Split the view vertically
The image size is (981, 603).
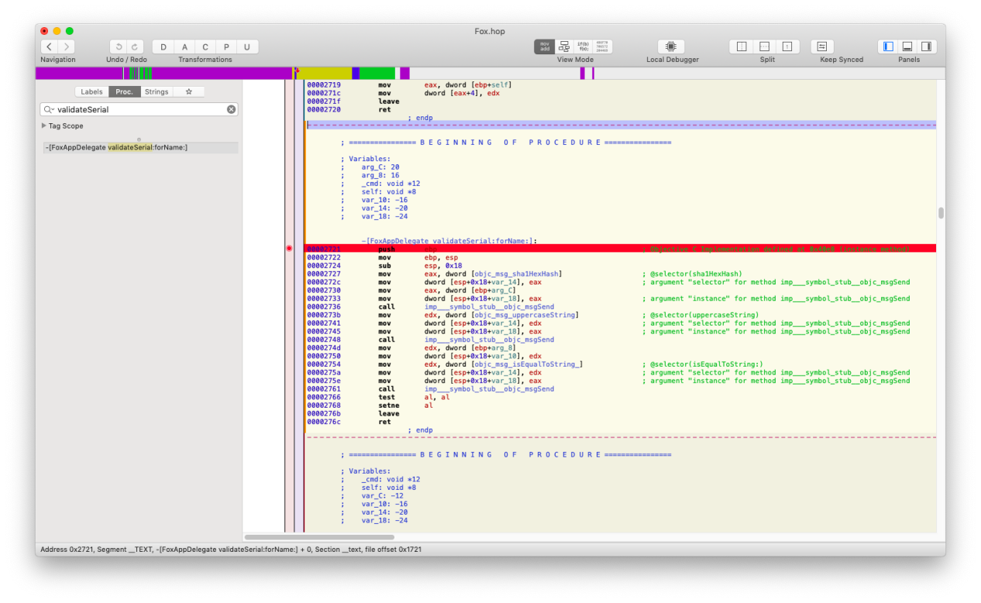click(742, 47)
